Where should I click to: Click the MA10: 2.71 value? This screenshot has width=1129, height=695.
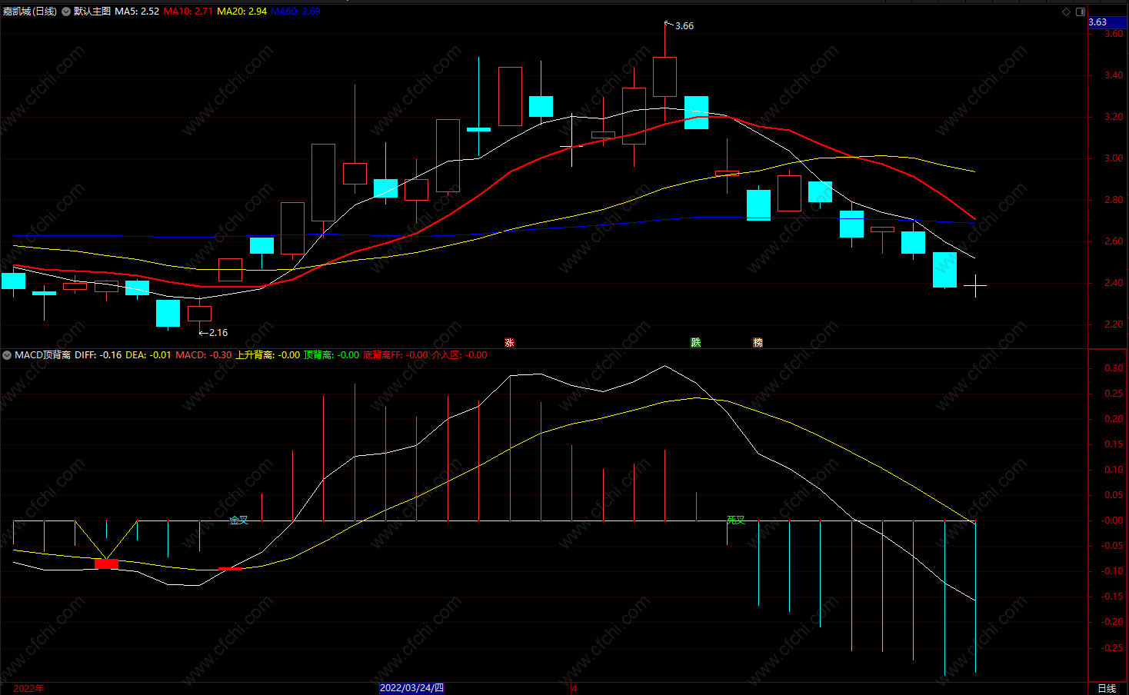pos(188,12)
